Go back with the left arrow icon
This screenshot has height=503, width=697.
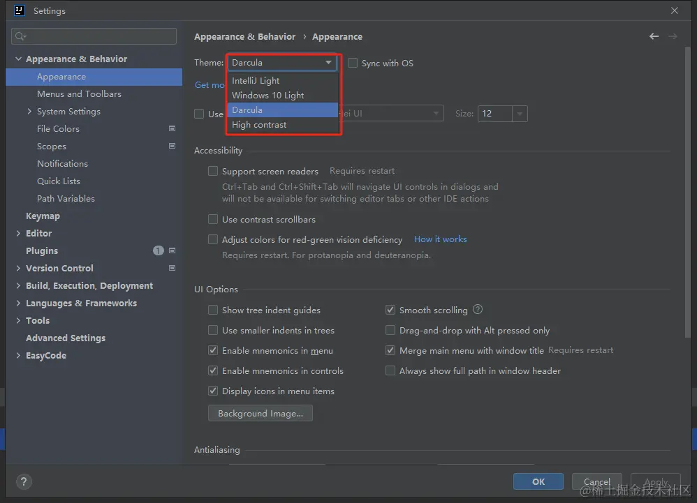[x=654, y=36]
